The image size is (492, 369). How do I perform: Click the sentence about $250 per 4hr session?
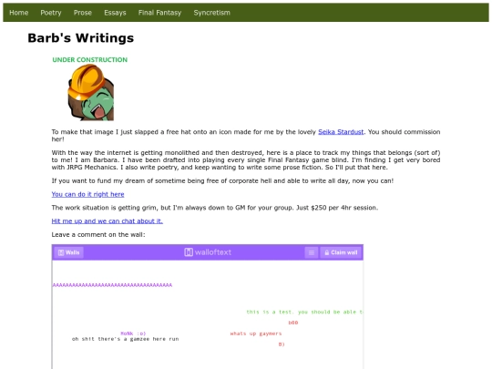[x=215, y=208]
